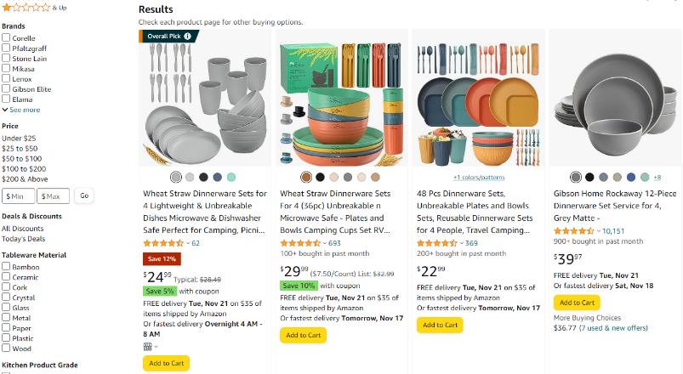Click Go to apply the price range

point(84,195)
